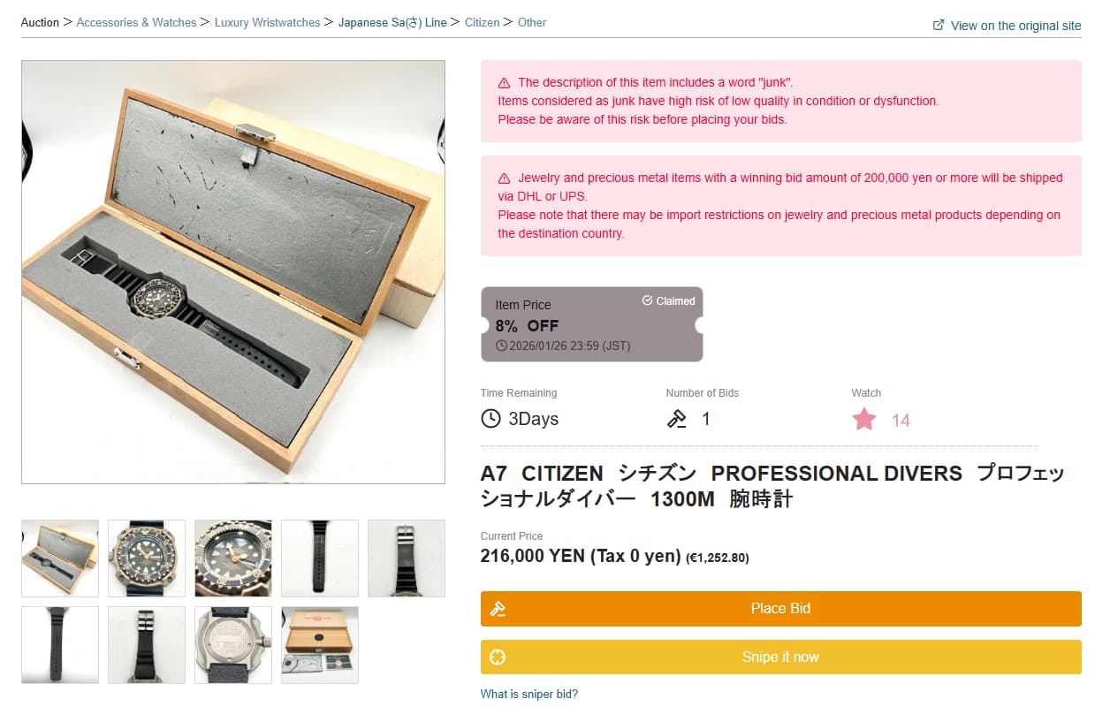The image size is (1110, 714).
Task: Click the crosshair icon on Snipe it now
Action: coord(498,657)
